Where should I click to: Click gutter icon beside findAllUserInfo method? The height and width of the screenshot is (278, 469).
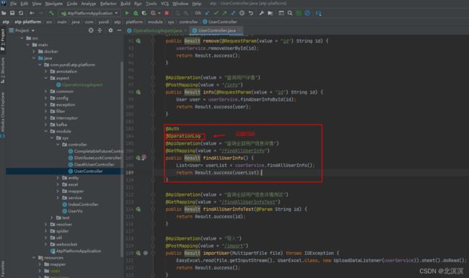[139, 158]
